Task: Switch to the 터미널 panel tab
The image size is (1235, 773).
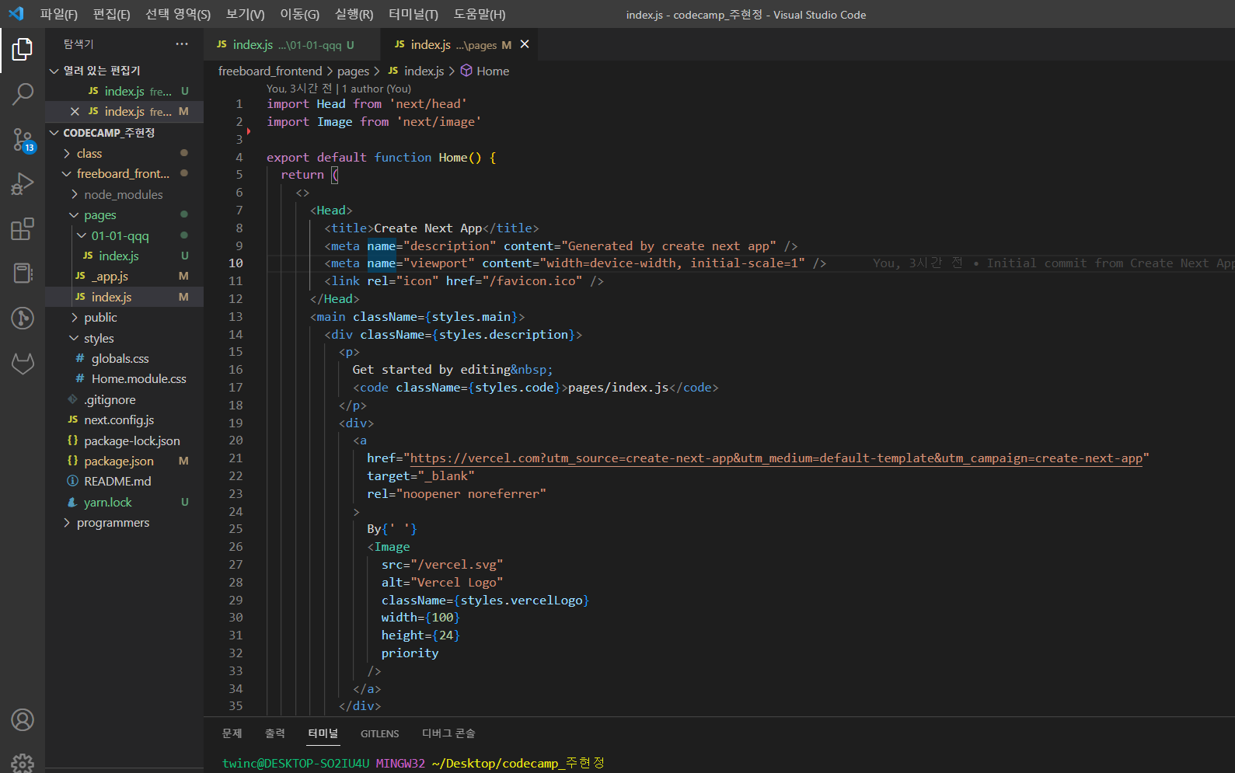Action: tap(323, 733)
